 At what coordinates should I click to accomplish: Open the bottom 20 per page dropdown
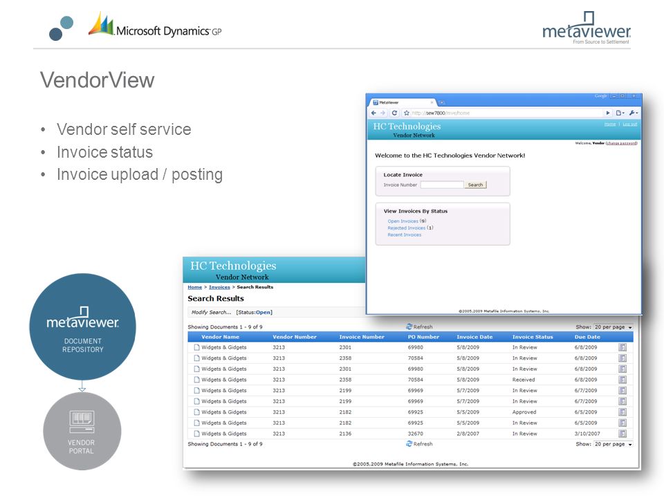coord(614,444)
